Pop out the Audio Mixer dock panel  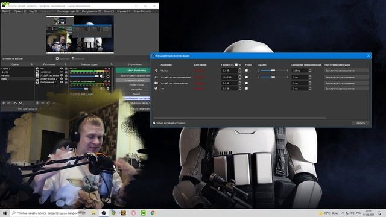click(112, 64)
